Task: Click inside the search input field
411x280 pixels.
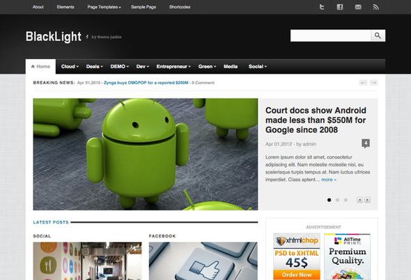Action: tap(331, 35)
